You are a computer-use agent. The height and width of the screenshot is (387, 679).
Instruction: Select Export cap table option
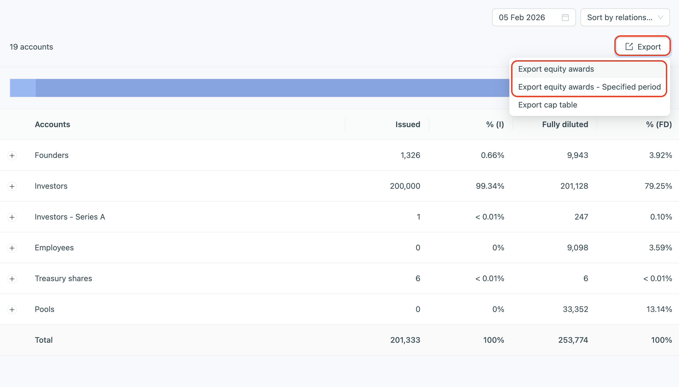[547, 105]
